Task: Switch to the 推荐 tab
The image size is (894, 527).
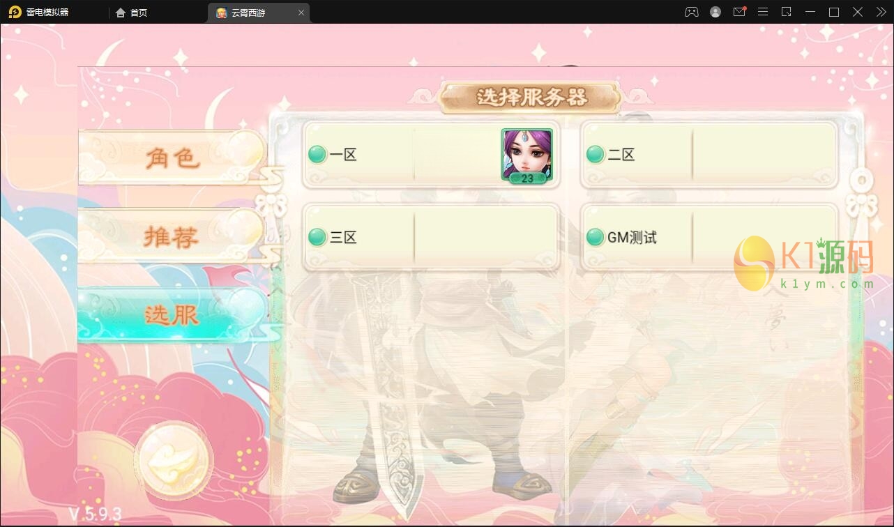Action: (x=172, y=236)
